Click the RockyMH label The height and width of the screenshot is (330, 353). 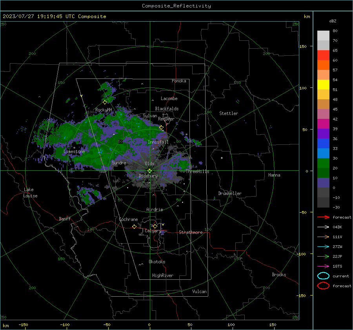(104, 110)
